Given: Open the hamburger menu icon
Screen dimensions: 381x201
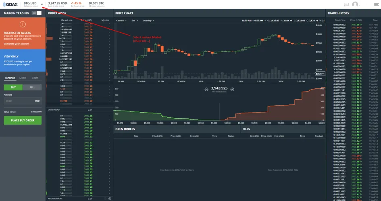Looking at the screenshot, I should click(376, 4).
